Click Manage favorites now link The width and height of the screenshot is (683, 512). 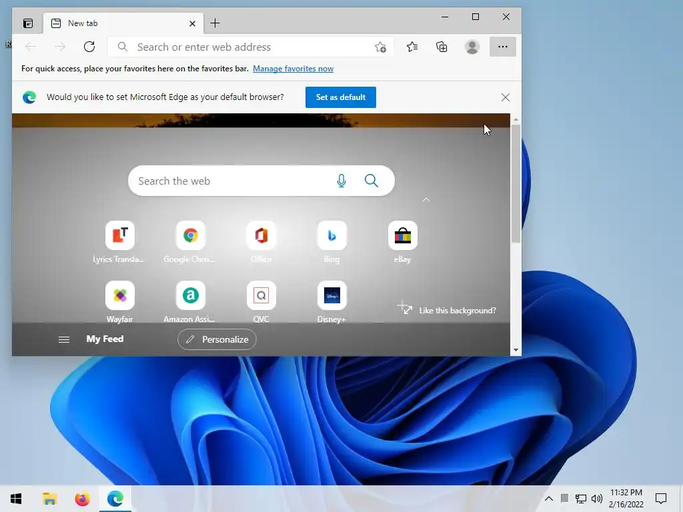pyautogui.click(x=293, y=69)
